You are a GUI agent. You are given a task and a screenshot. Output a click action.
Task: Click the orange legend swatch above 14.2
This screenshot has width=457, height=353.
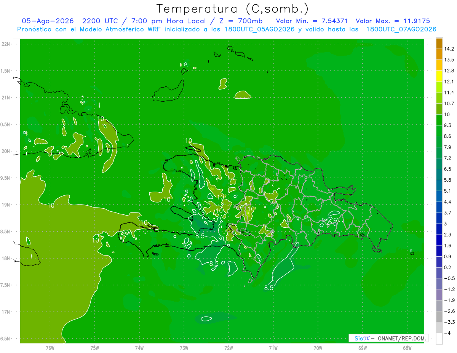(439, 43)
